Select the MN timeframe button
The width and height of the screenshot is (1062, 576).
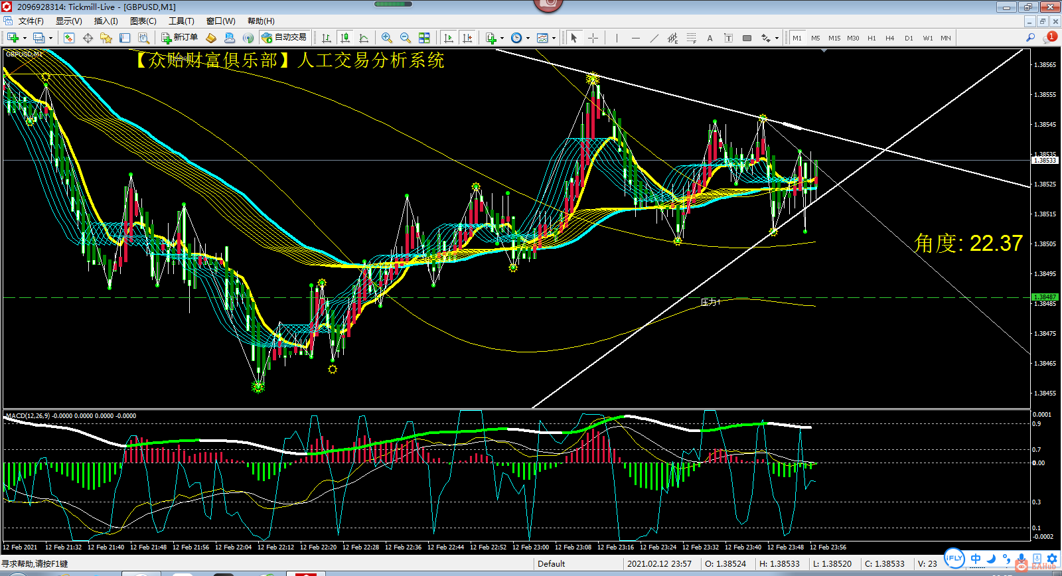[946, 38]
